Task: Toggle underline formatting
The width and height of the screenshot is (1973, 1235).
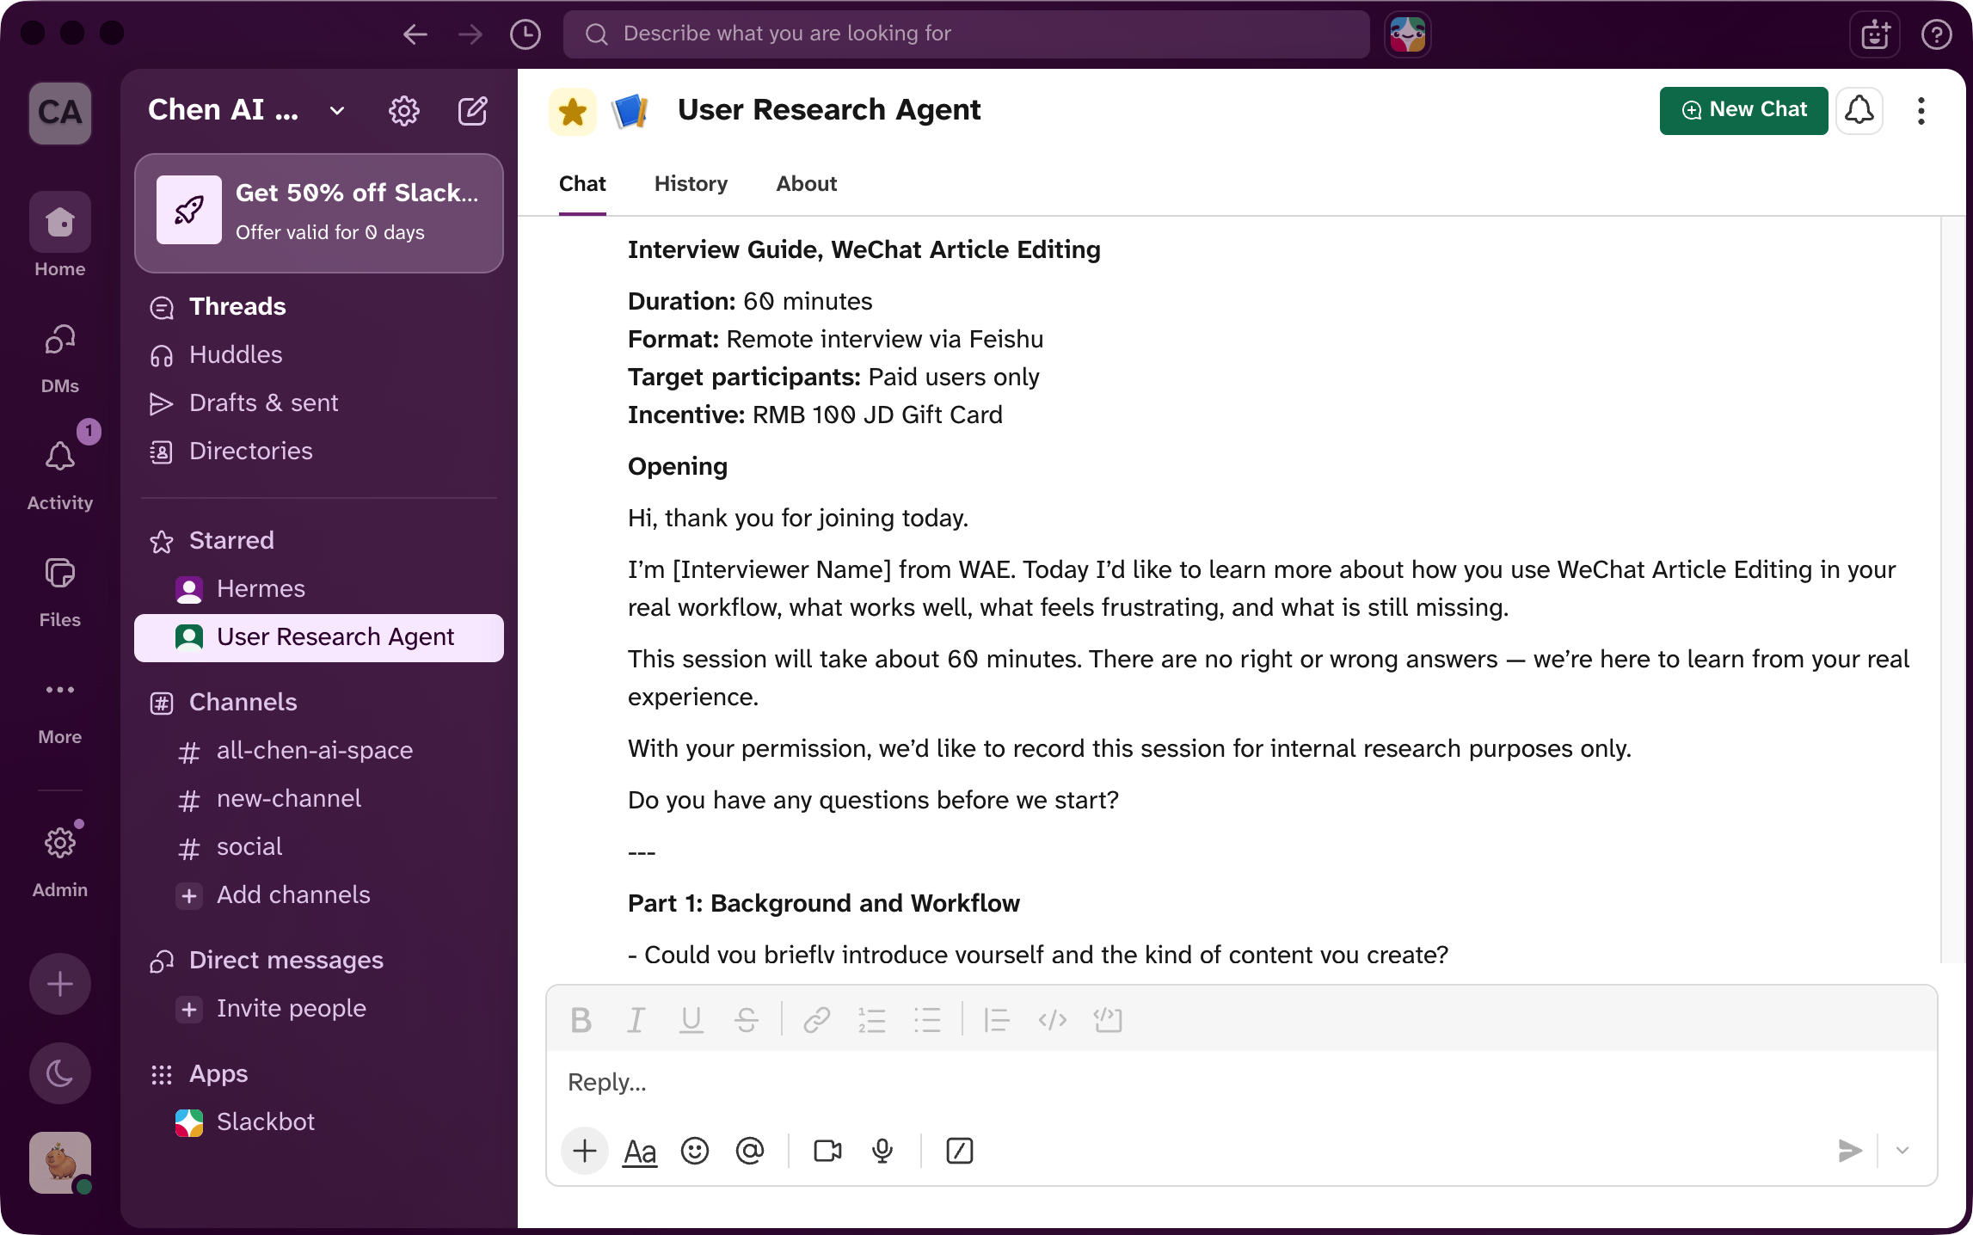Action: pyautogui.click(x=691, y=1020)
